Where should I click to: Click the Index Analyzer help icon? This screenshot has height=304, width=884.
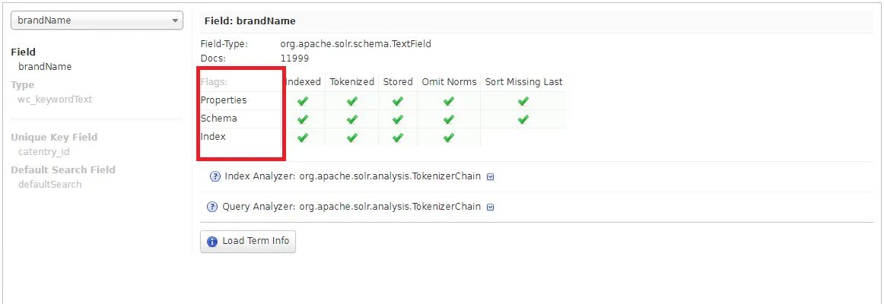tap(215, 176)
